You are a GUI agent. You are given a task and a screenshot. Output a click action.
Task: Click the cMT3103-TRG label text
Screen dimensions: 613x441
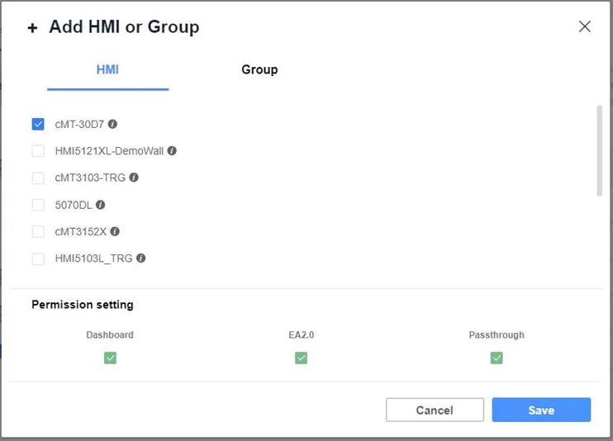[90, 178]
